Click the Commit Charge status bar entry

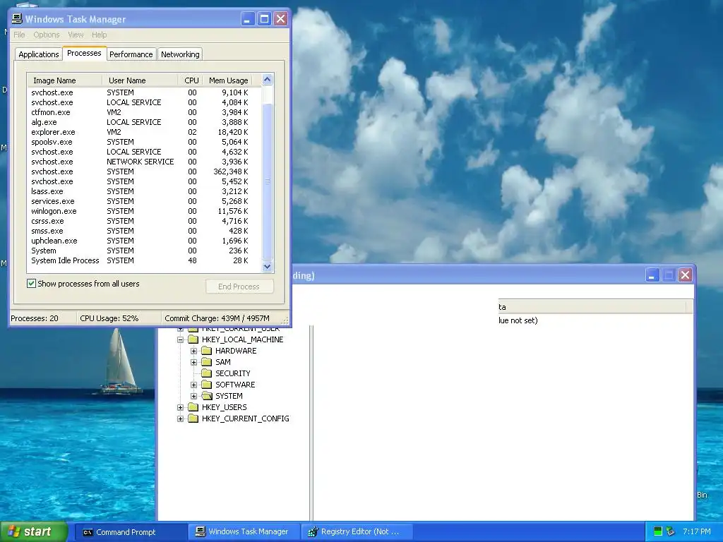[217, 318]
